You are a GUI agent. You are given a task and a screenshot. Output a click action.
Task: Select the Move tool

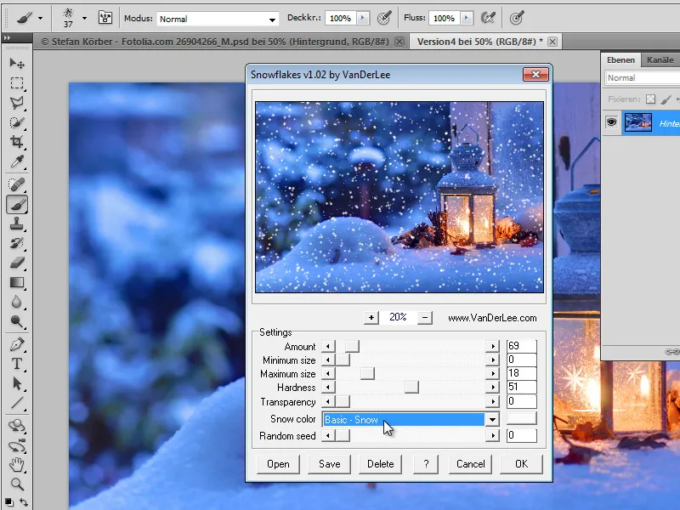click(16, 64)
